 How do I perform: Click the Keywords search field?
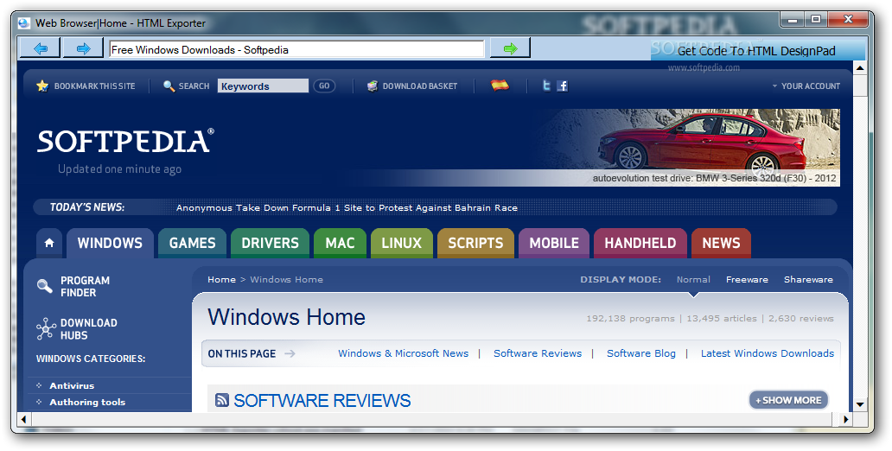tap(263, 86)
